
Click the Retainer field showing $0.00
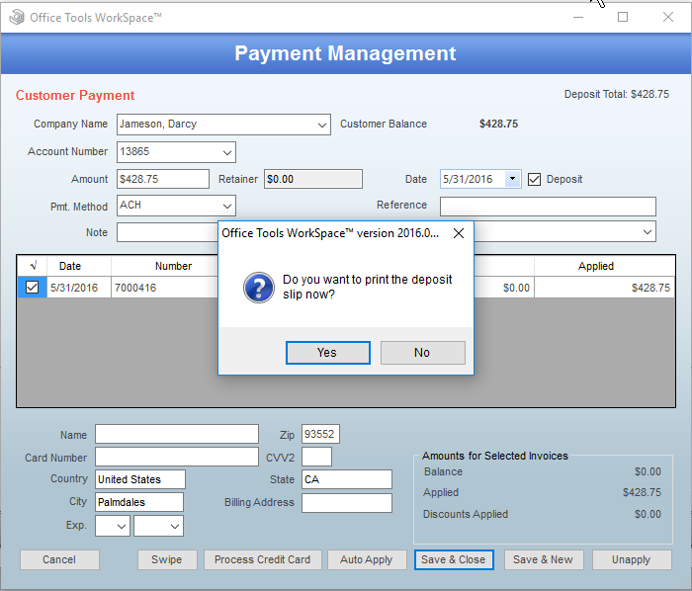(313, 179)
